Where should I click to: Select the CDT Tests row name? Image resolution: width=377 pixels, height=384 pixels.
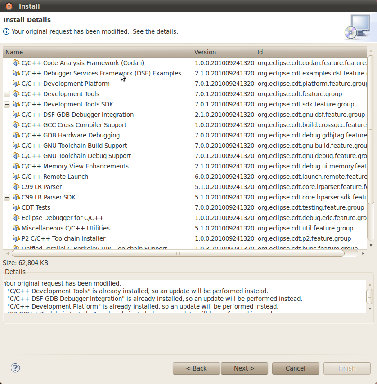[x=36, y=207]
